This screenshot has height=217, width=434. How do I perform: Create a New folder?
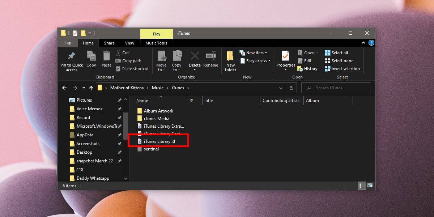pyautogui.click(x=230, y=61)
